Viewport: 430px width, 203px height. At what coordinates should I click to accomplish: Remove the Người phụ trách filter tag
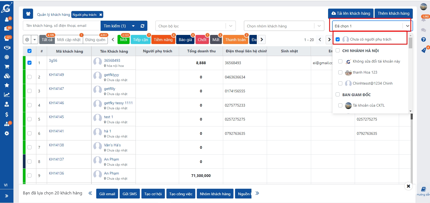tap(101, 15)
